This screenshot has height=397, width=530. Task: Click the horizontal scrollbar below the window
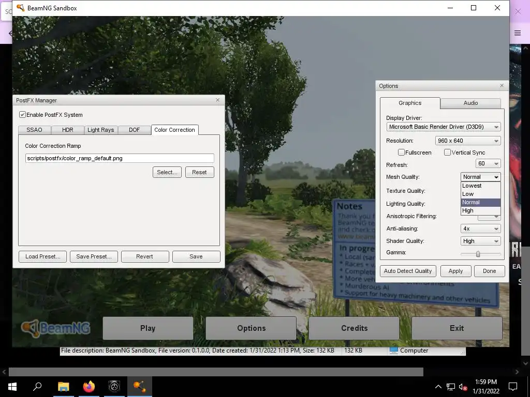click(x=216, y=372)
